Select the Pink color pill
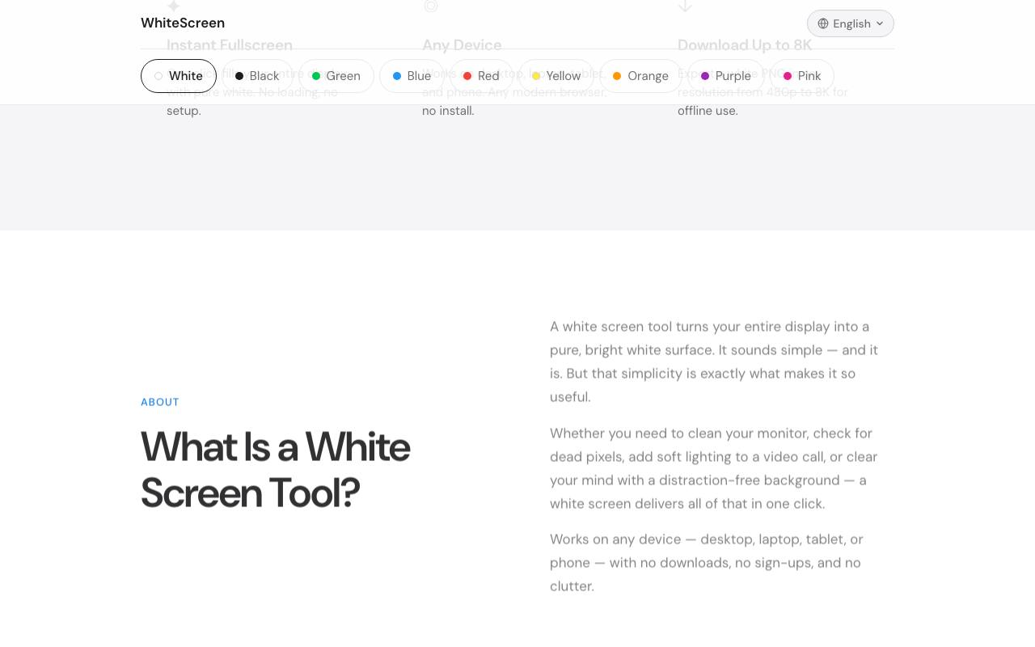 point(802,76)
